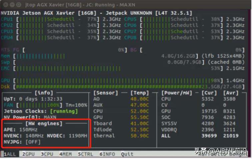The image size is (252, 159).
Task: Click the NV Power MAXN value
Action: coord(50,117)
